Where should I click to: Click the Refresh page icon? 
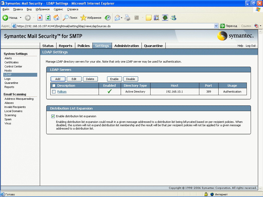tap(48, 18)
